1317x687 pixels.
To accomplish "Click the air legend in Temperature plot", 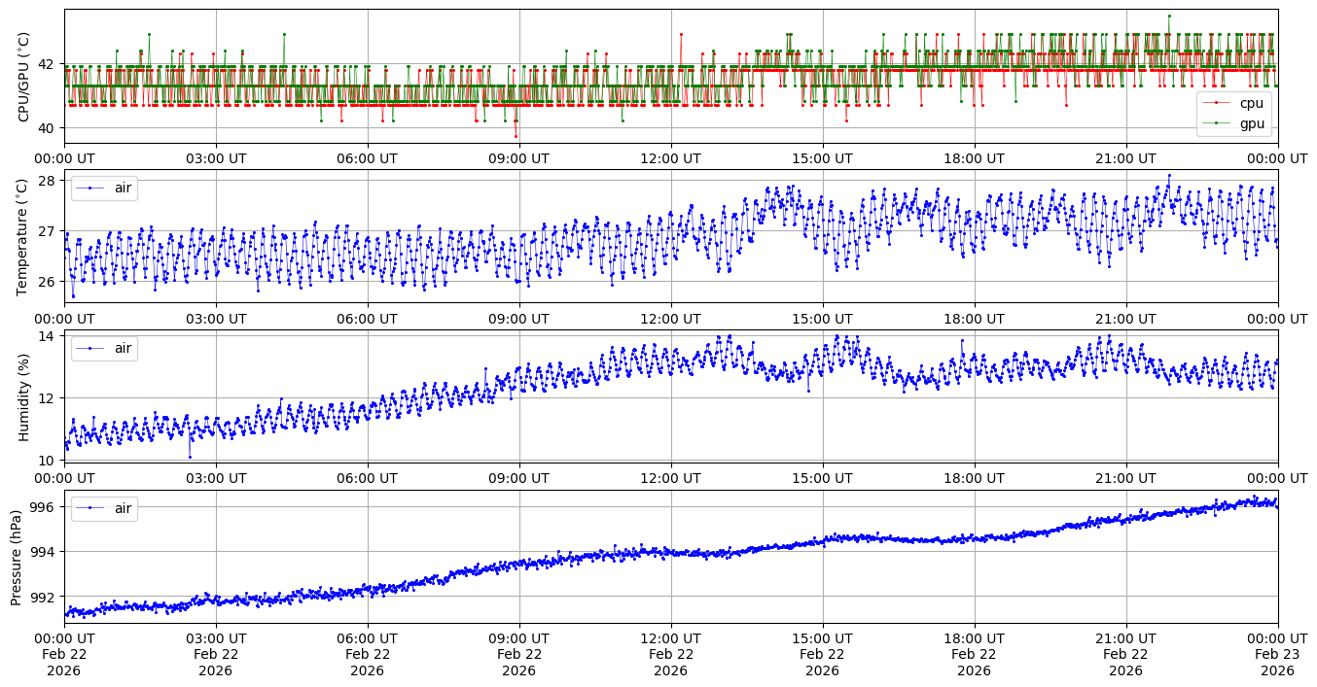I will 104,188.
